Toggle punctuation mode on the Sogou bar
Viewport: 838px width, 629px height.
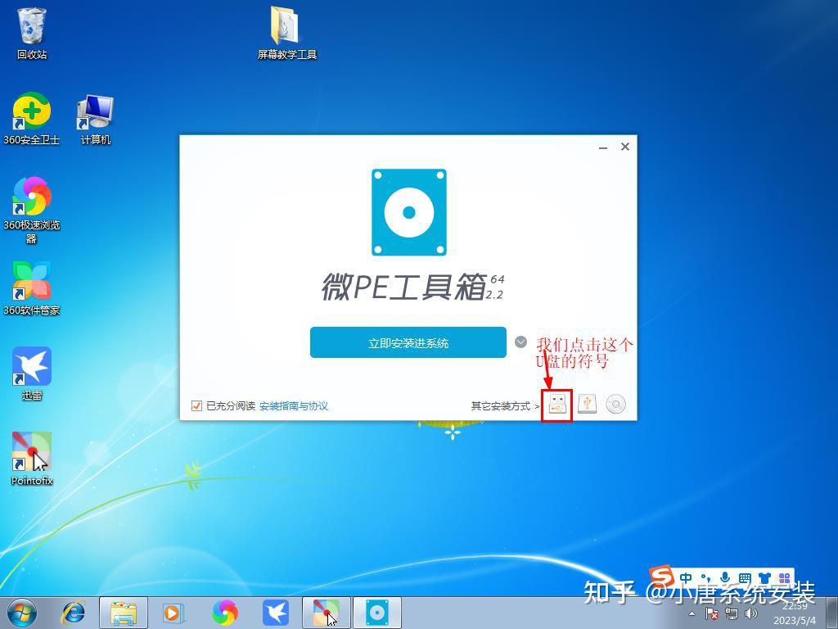pos(705,577)
